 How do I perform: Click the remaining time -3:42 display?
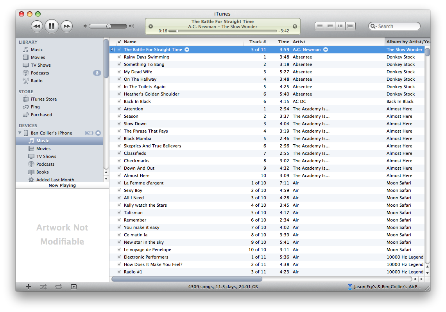click(x=283, y=31)
